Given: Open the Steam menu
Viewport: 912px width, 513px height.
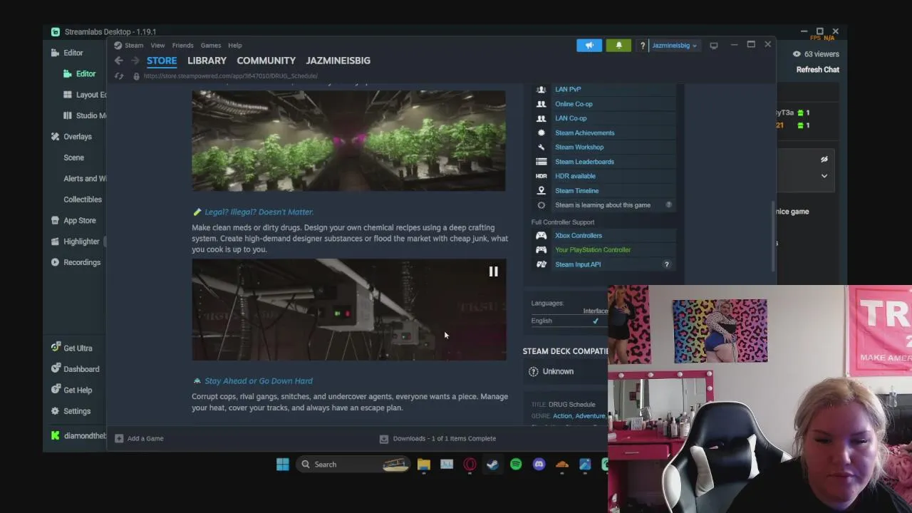Looking at the screenshot, I should click(134, 45).
